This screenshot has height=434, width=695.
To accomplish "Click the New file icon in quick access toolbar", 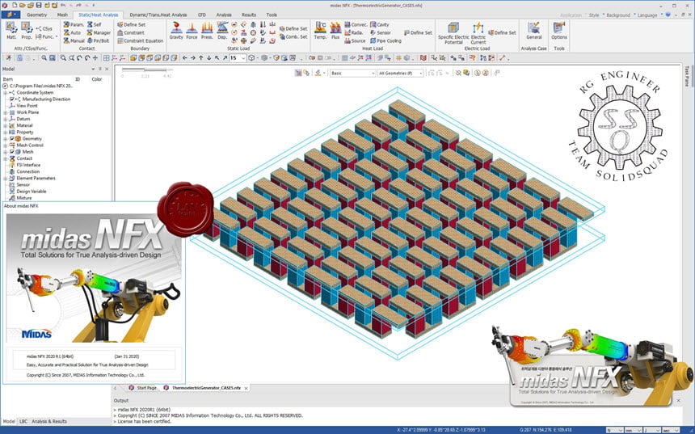I will [15, 6].
